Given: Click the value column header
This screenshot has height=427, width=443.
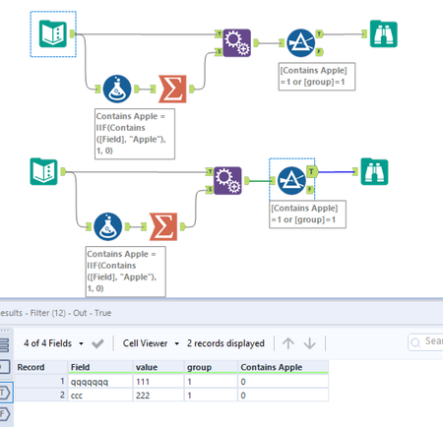Looking at the screenshot, I should tap(158, 367).
